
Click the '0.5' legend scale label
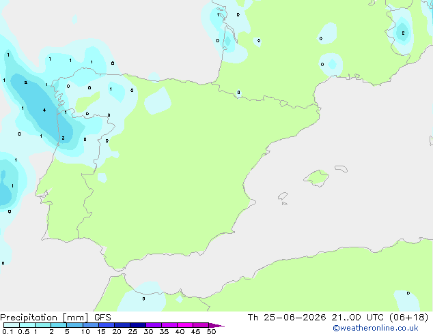[x=24, y=331]
